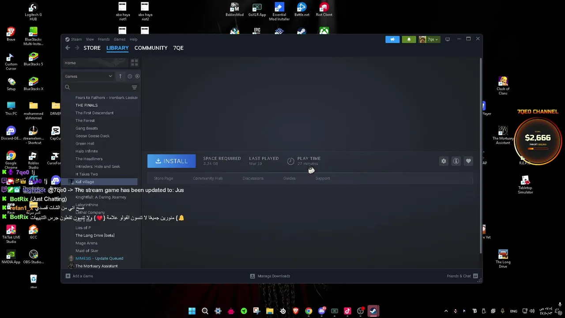Open Brave browser on taskbar

[x=295, y=311]
